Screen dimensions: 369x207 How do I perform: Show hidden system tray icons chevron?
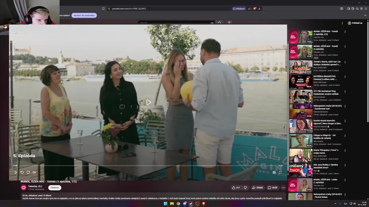pos(335,204)
